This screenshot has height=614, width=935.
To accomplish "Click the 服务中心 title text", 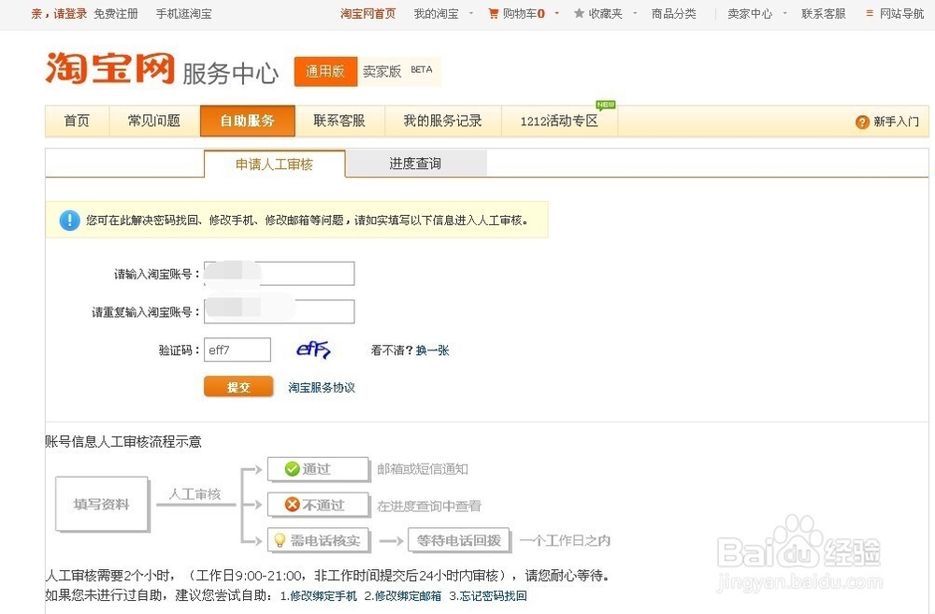I will click(x=230, y=73).
